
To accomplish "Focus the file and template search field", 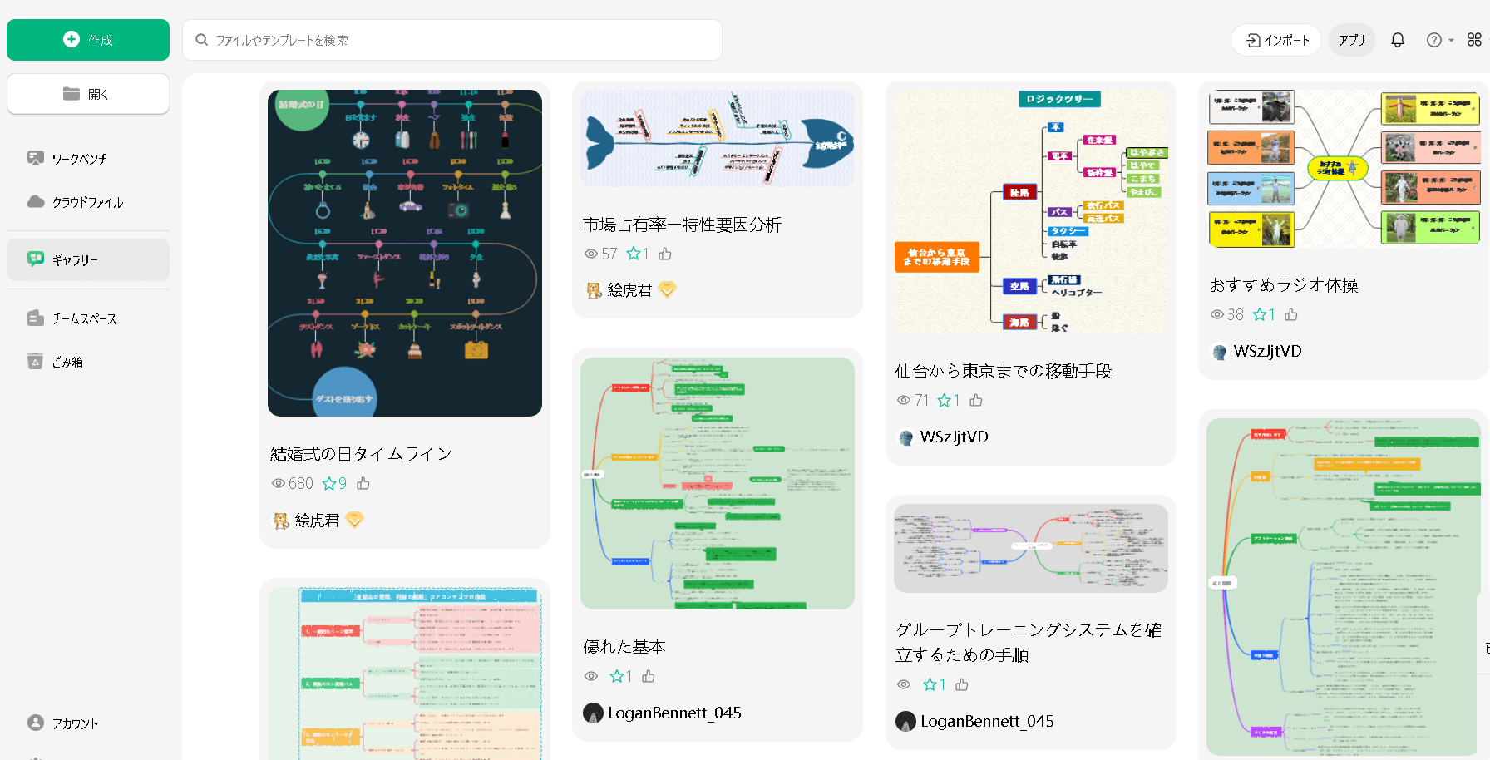I will [x=452, y=40].
